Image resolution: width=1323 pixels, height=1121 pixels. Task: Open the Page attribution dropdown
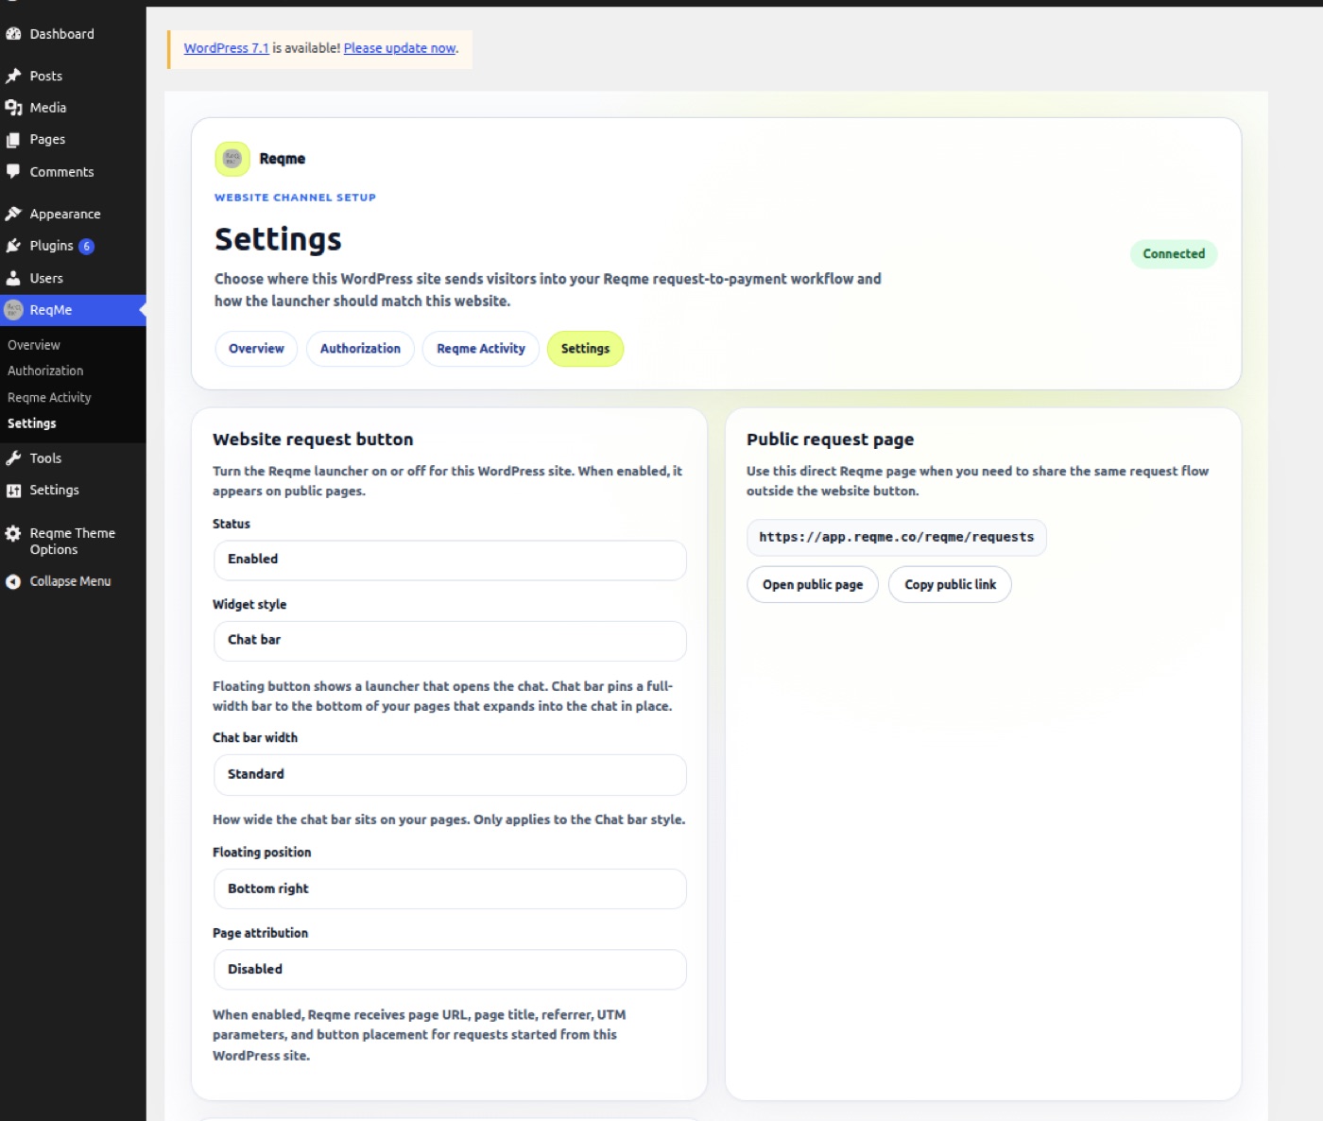point(450,970)
